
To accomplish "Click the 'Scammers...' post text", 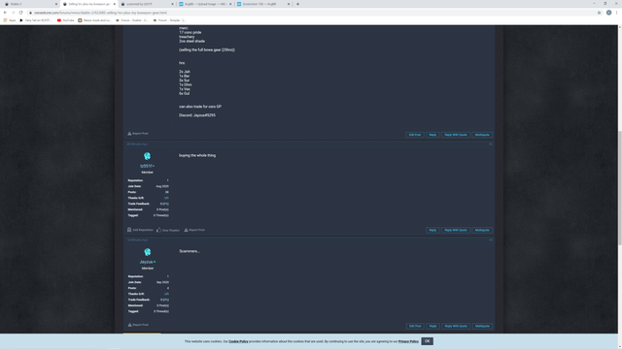I will tap(190, 251).
